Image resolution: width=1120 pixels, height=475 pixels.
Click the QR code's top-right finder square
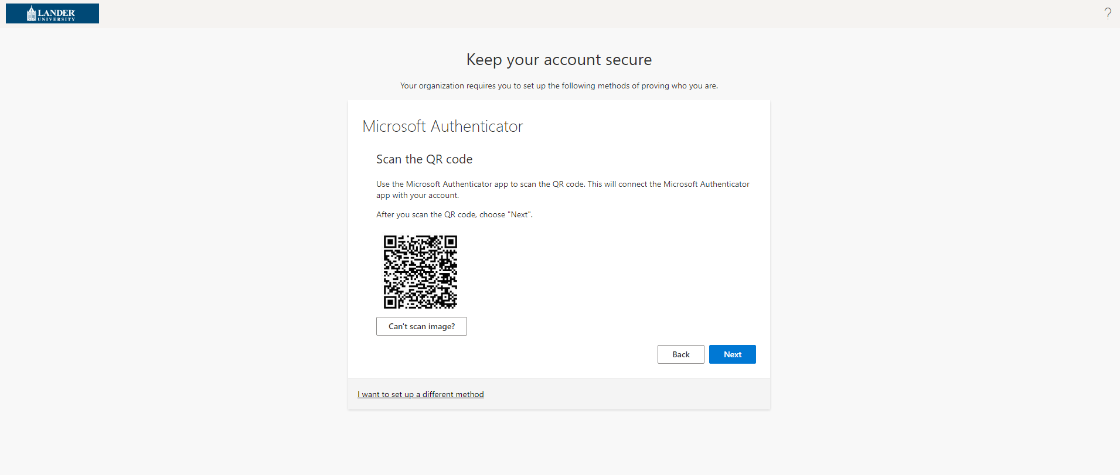point(450,242)
